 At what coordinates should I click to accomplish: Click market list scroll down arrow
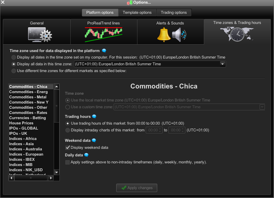pos(57,172)
